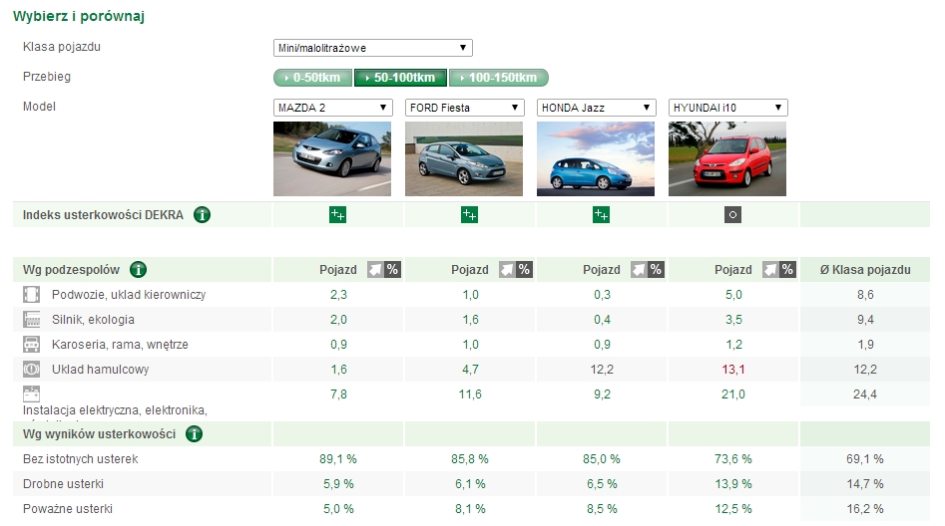Click info icon next to Wg wyników usterkowości
The width and height of the screenshot is (945, 526).
195,433
